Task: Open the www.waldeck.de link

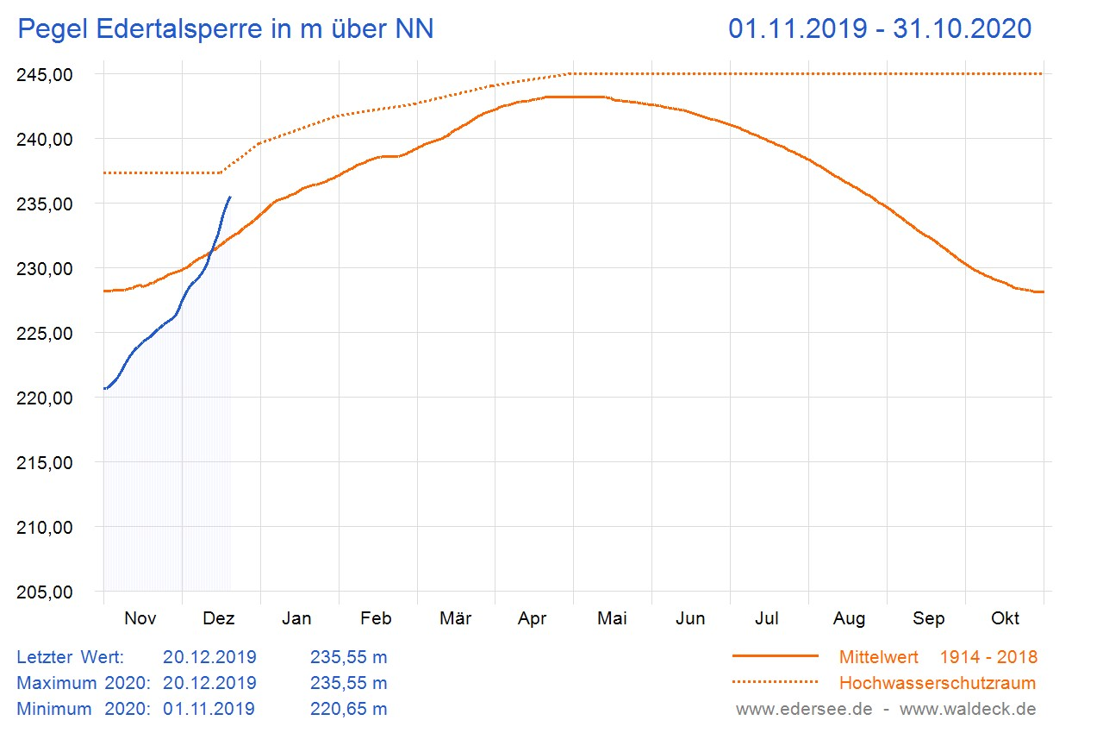Action: click(968, 709)
